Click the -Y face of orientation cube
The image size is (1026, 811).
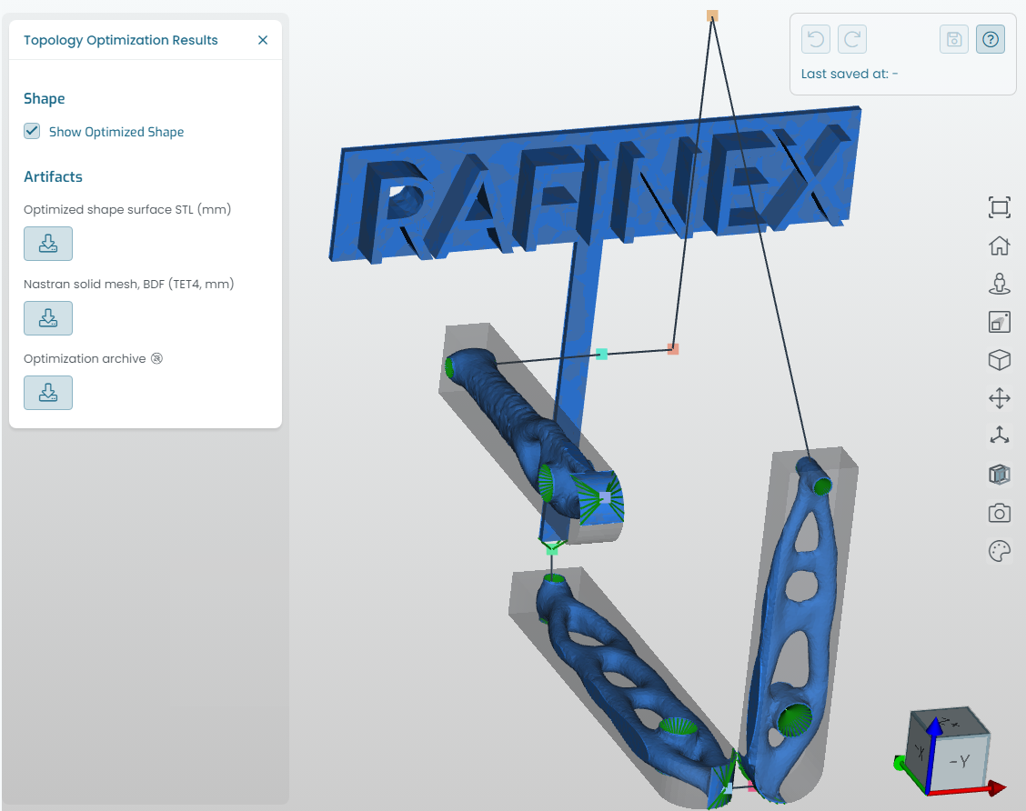[x=960, y=761]
